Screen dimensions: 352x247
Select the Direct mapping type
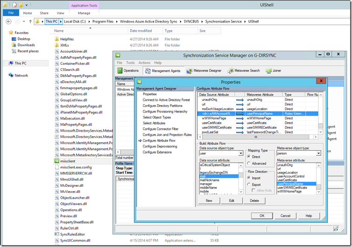(x=249, y=156)
